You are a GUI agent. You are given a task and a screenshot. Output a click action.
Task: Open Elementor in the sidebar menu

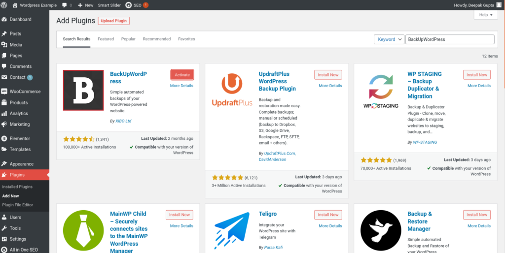(20, 139)
